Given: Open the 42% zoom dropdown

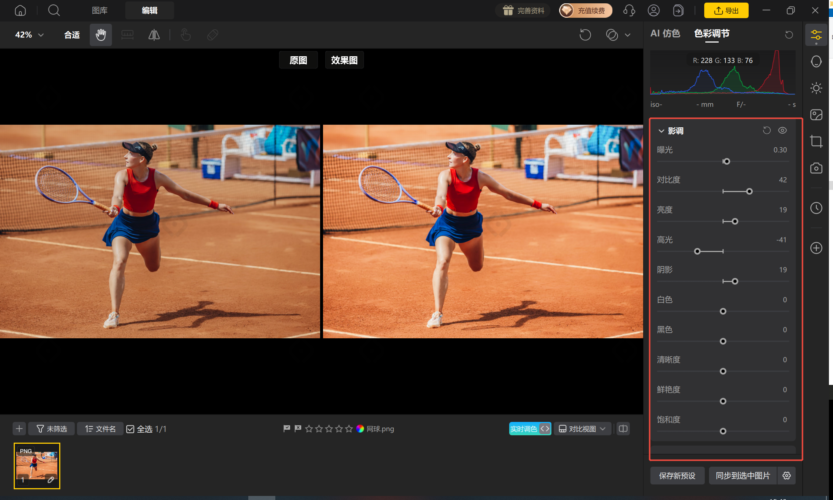Looking at the screenshot, I should (x=29, y=35).
